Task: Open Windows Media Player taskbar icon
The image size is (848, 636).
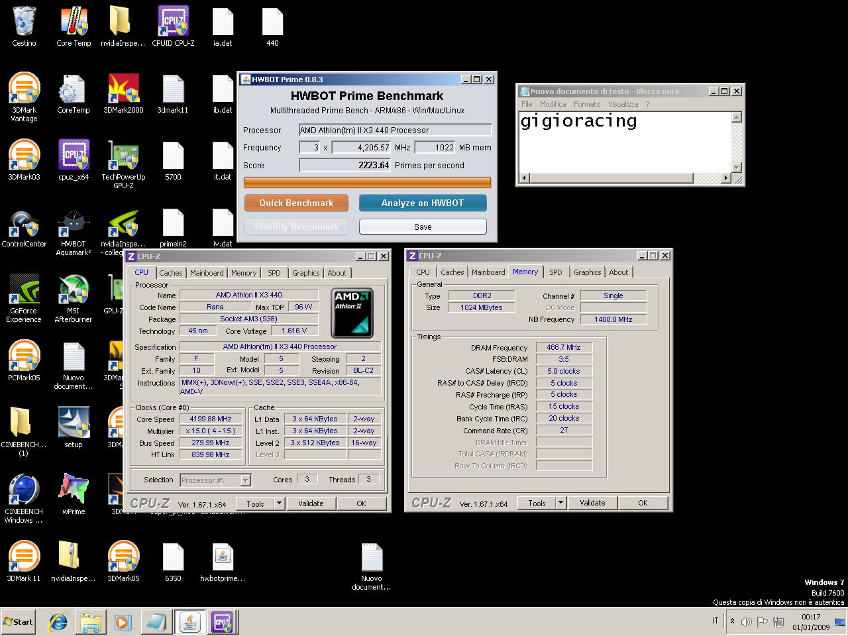Action: click(123, 622)
